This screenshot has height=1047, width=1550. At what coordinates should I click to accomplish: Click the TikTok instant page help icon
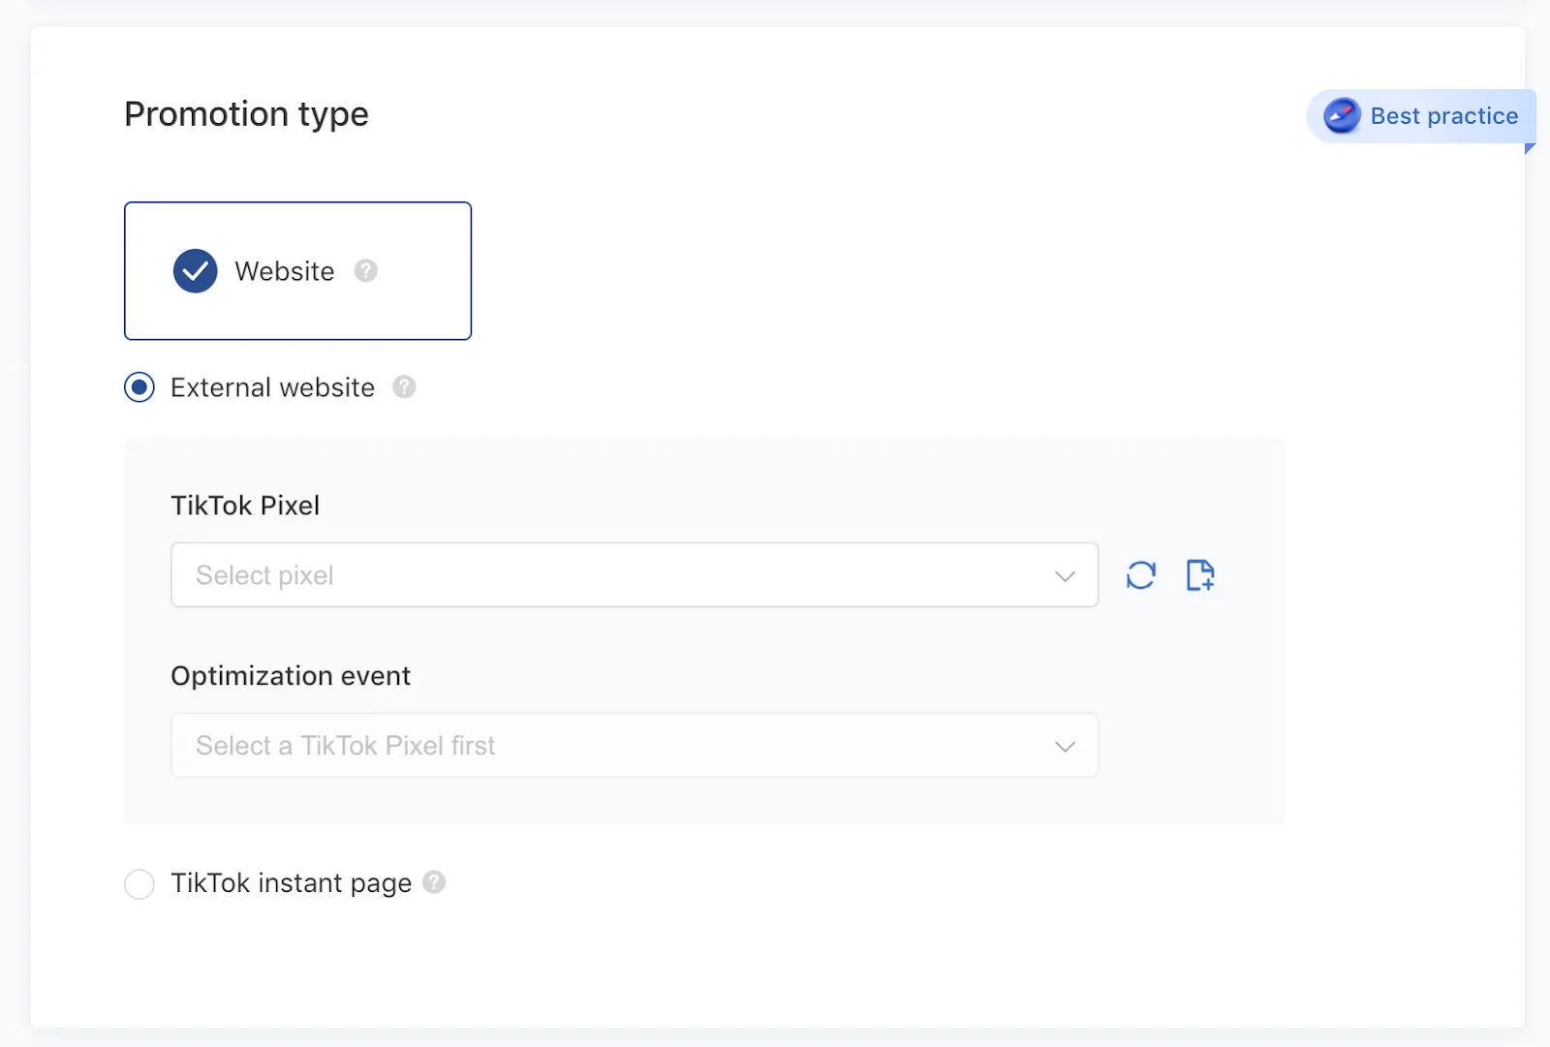pyautogui.click(x=434, y=882)
